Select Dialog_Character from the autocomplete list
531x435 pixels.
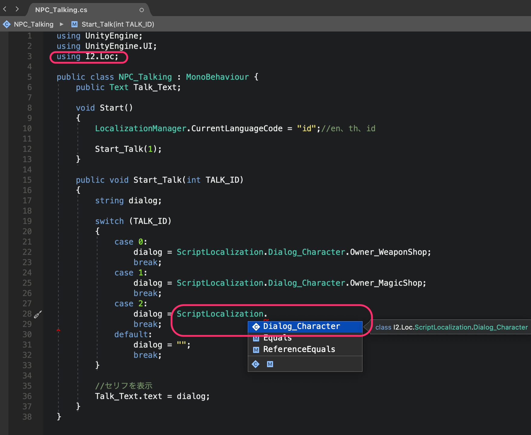coord(302,327)
